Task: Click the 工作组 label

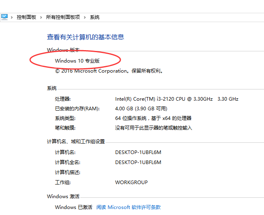Action: coord(63,183)
